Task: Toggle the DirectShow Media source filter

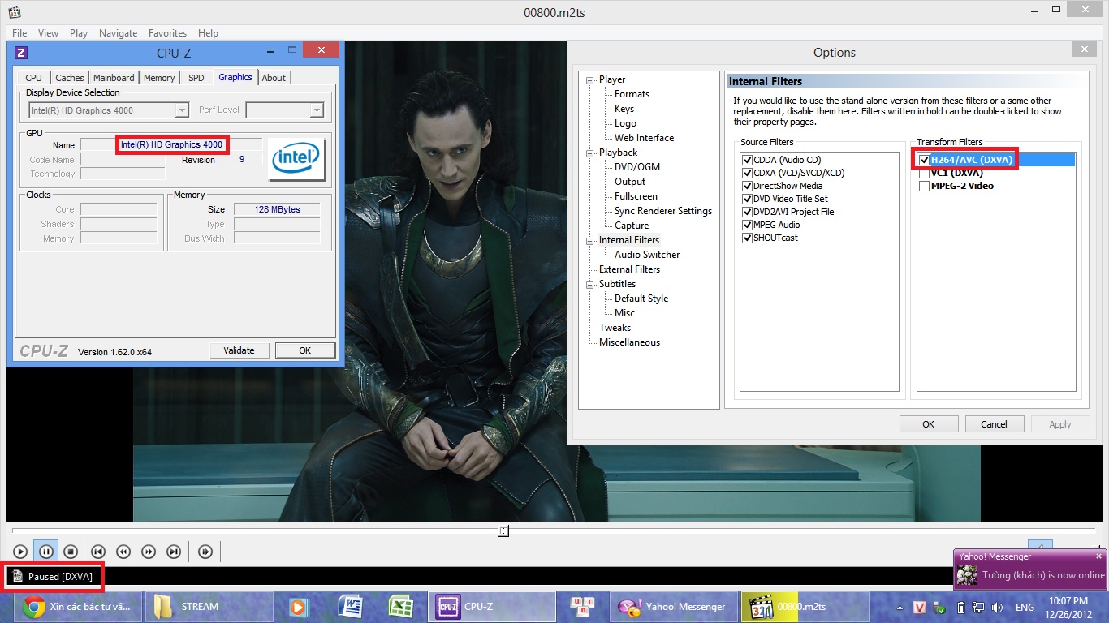Action: [x=747, y=187]
